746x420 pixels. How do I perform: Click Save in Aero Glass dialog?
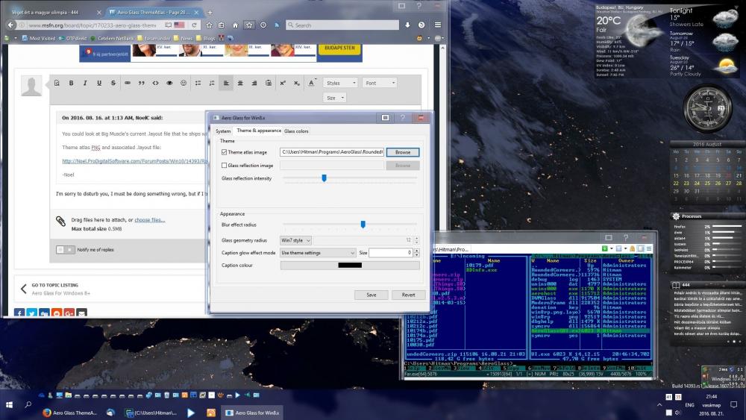(371, 295)
